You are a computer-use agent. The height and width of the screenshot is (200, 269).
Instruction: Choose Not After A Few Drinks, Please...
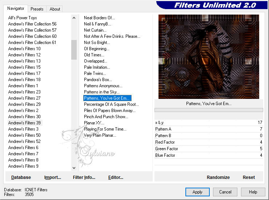[112, 36]
